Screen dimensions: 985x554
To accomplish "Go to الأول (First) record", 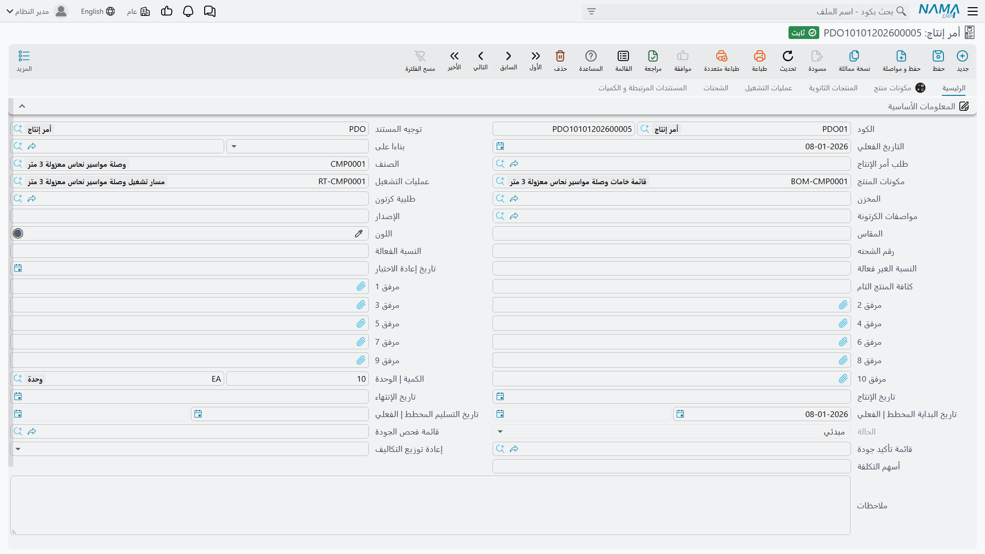I will tap(536, 56).
